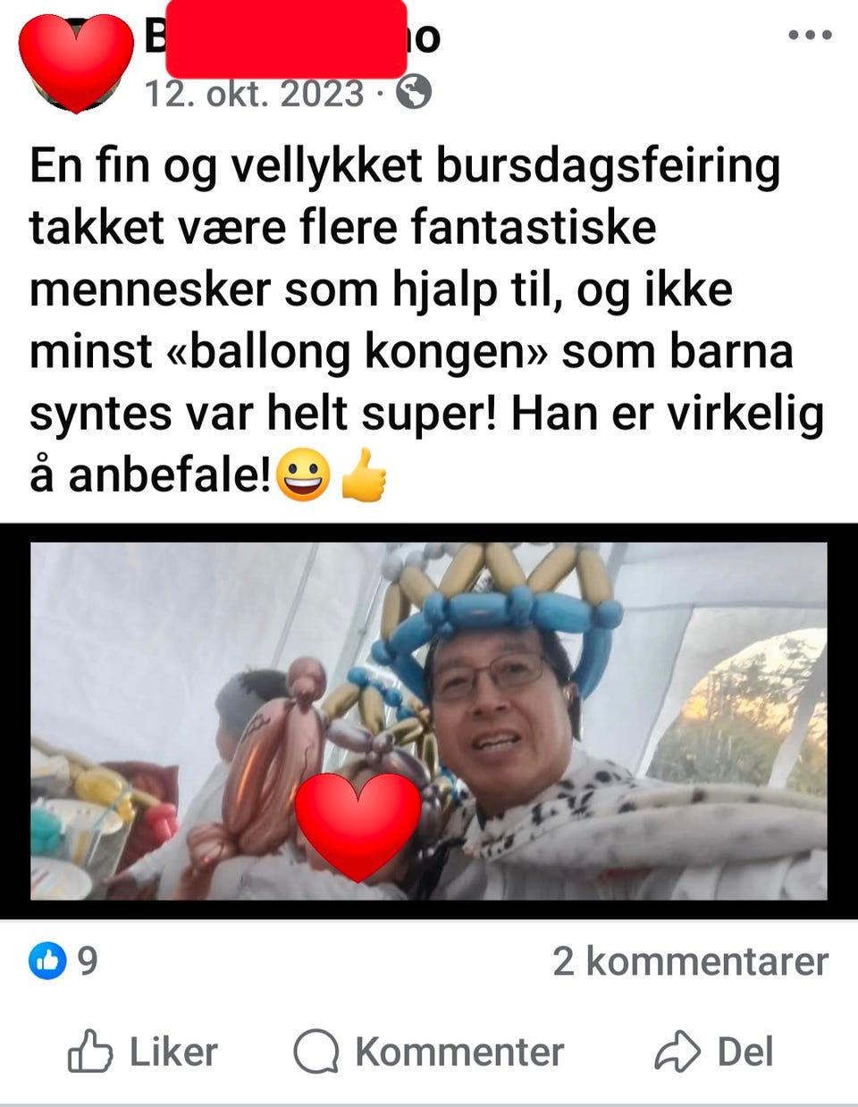View the 9 reactions count
Screen dimensions: 858x1107
[x=87, y=961]
